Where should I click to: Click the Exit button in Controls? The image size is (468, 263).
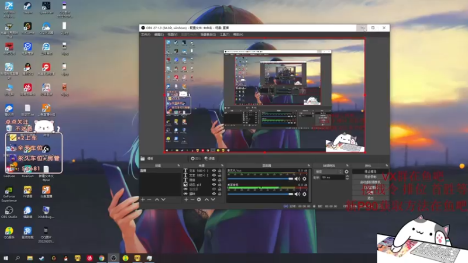pos(370,198)
